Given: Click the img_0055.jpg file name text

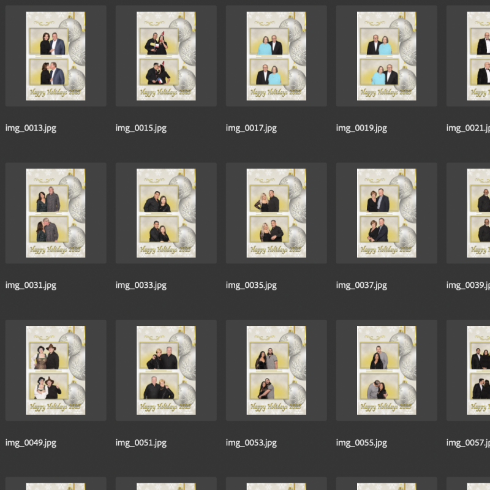Looking at the screenshot, I should tap(361, 442).
